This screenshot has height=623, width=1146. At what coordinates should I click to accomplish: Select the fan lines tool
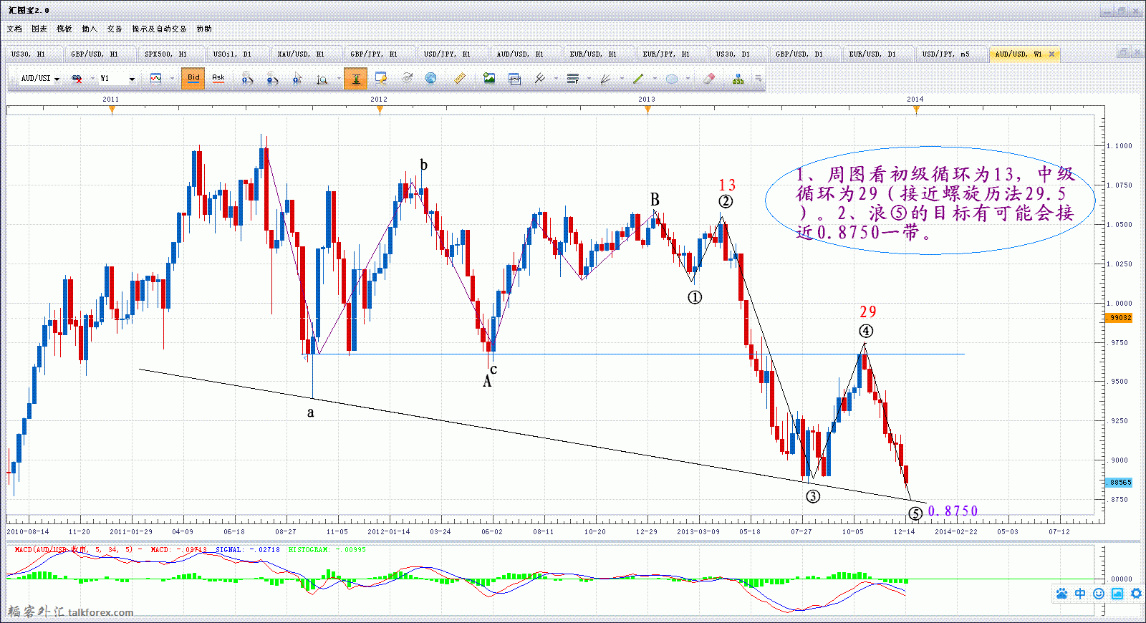point(605,79)
